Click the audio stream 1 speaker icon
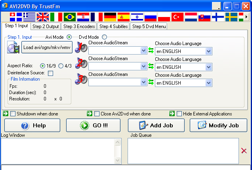The width and height of the screenshot is (252, 170). 81,47
